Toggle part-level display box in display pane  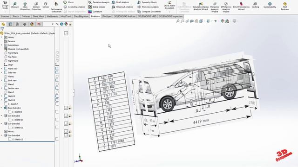tap(66, 33)
